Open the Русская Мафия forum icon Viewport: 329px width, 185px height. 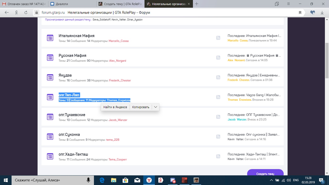pyautogui.click(x=50, y=58)
